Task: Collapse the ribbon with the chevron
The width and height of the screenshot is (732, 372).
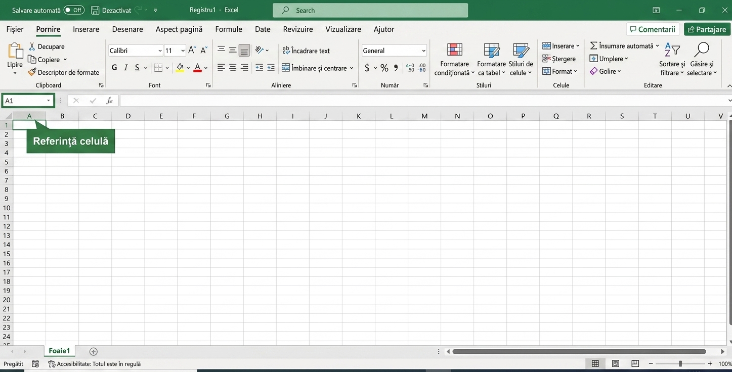Action: (729, 85)
